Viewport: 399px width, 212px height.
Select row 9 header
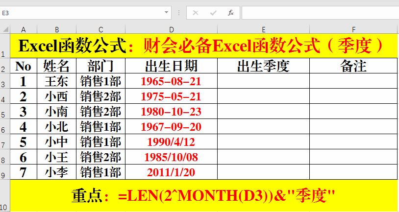5,172
